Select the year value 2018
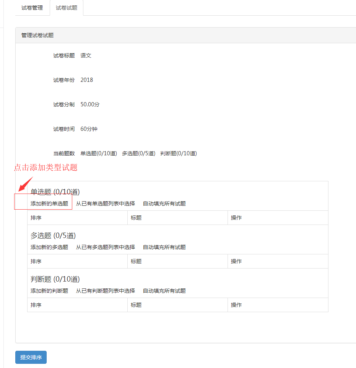This screenshot has height=368, width=356. 86,80
